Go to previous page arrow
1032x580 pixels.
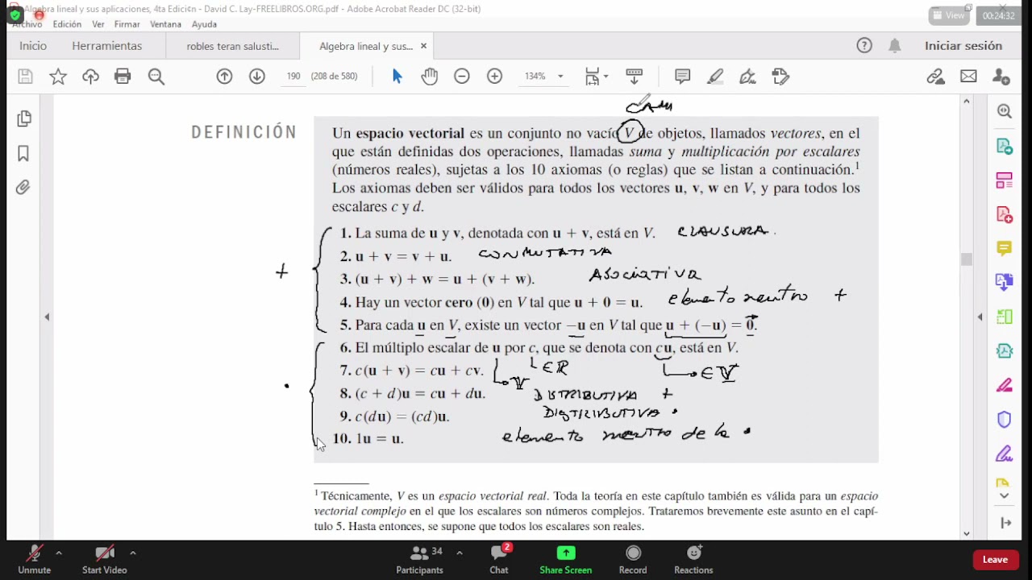point(224,77)
